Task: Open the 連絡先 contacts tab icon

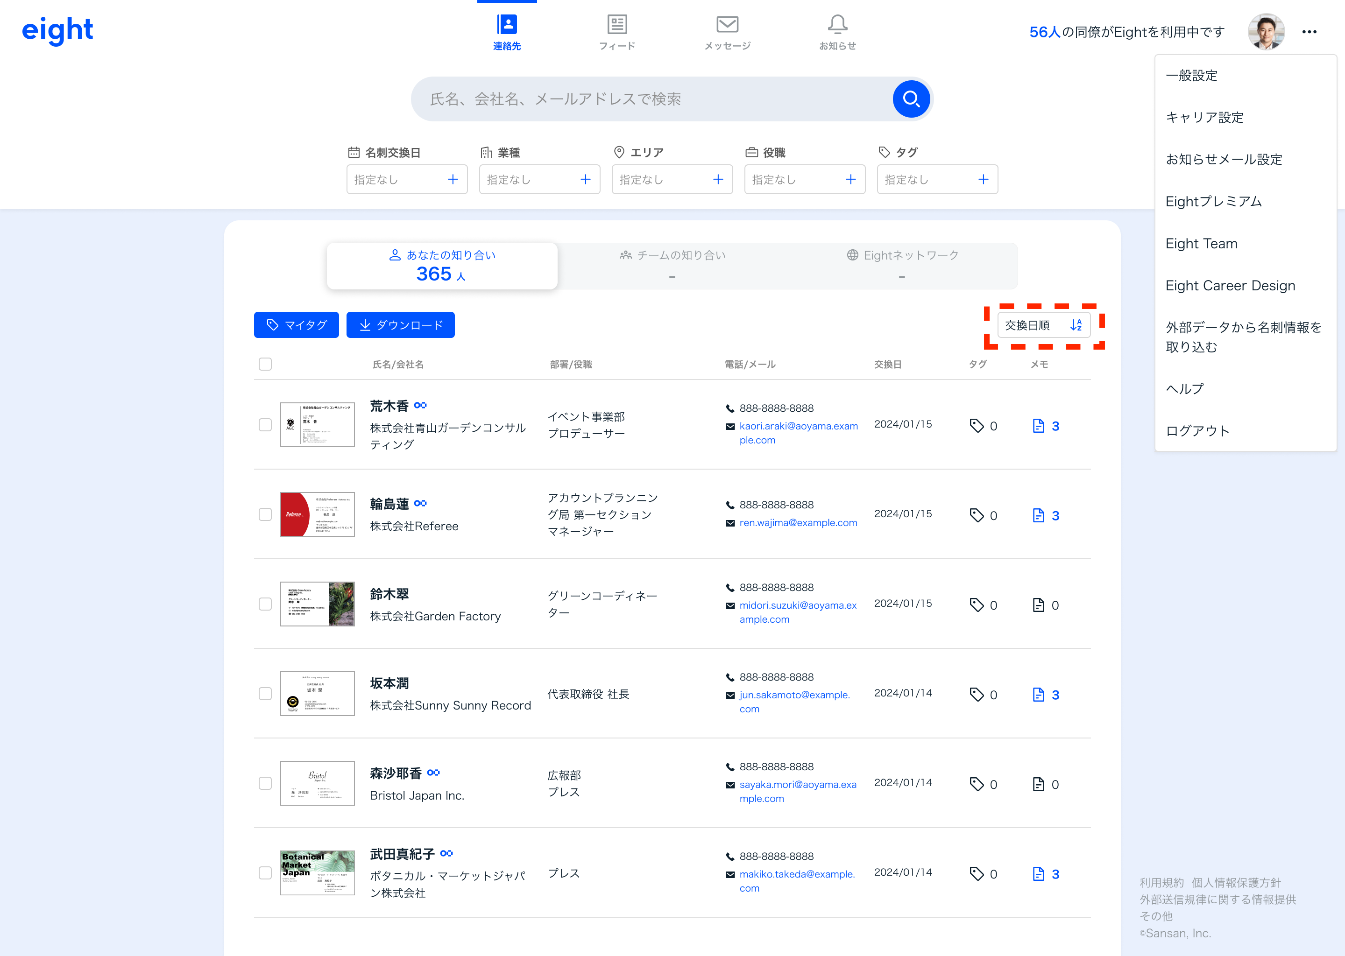Action: (x=506, y=25)
